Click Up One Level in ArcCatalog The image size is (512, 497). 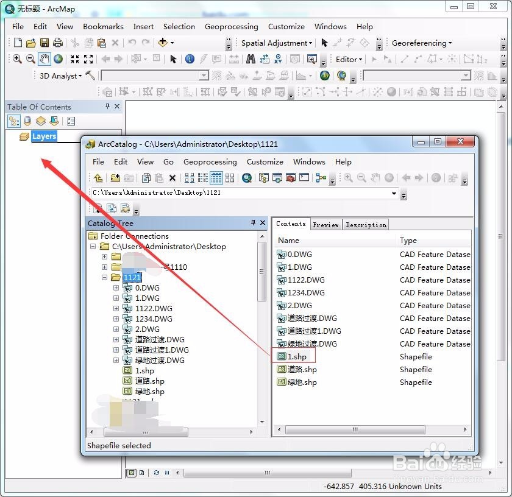(x=98, y=178)
